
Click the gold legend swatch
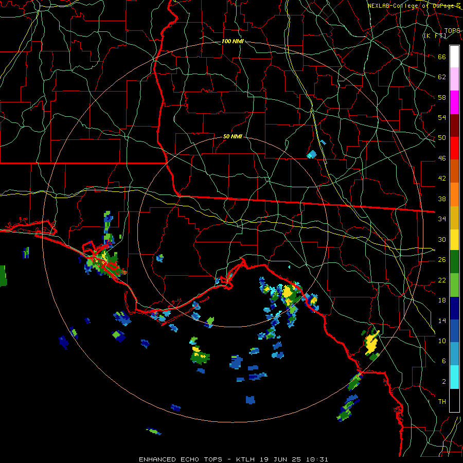click(454, 217)
